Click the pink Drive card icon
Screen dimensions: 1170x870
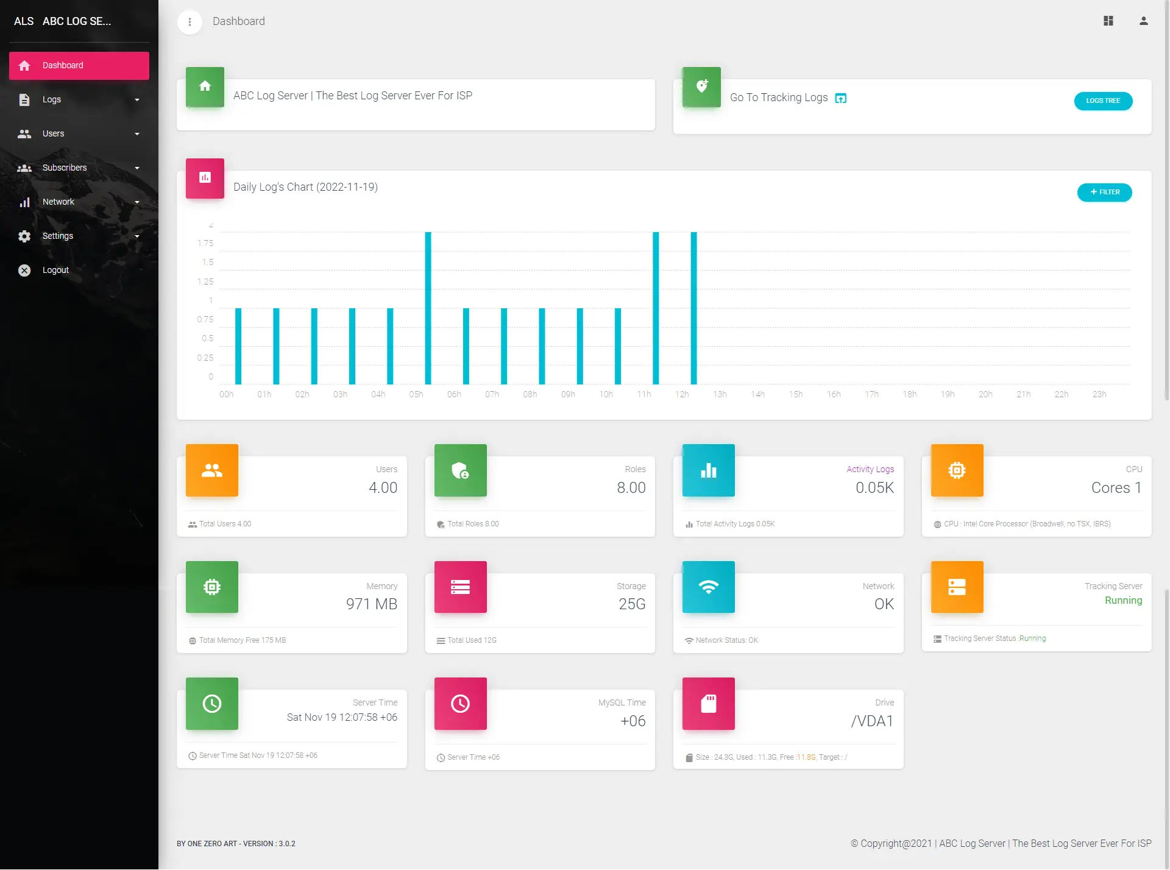(708, 704)
